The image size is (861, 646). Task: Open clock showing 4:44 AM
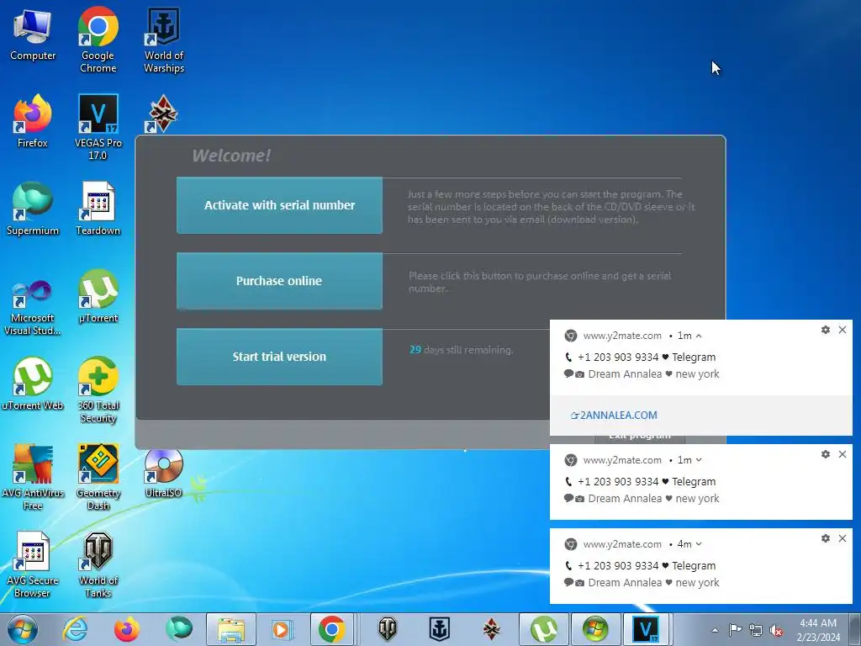click(x=817, y=630)
